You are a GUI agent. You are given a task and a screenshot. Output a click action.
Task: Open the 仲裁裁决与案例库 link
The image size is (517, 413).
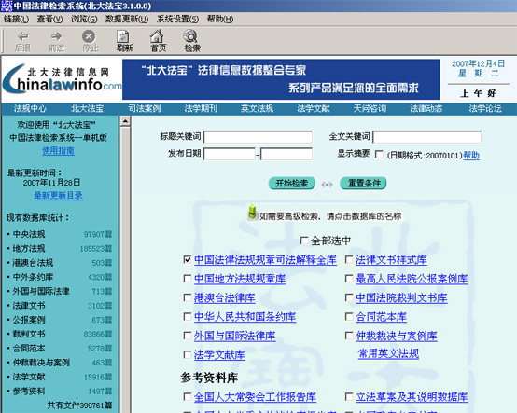click(397, 336)
